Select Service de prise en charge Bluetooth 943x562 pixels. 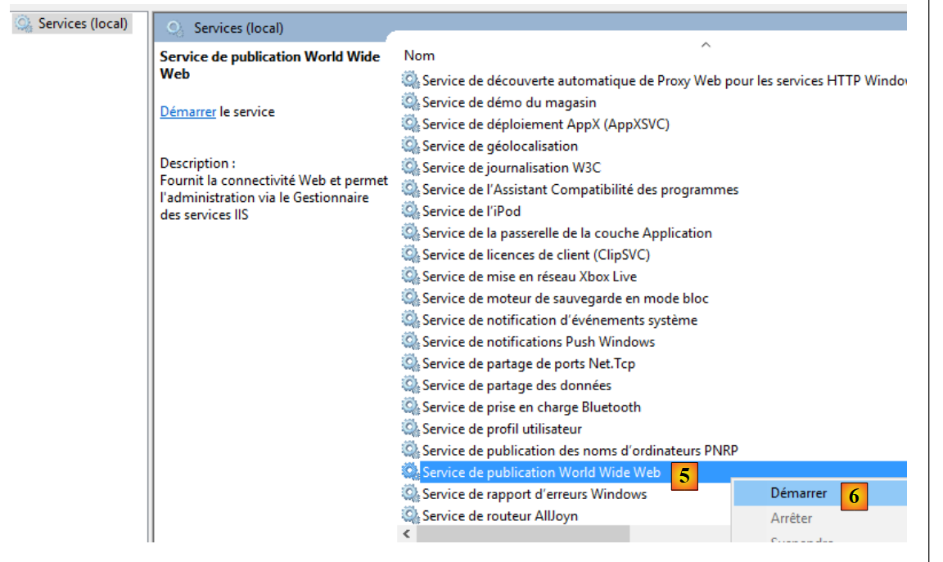pyautogui.click(x=530, y=407)
